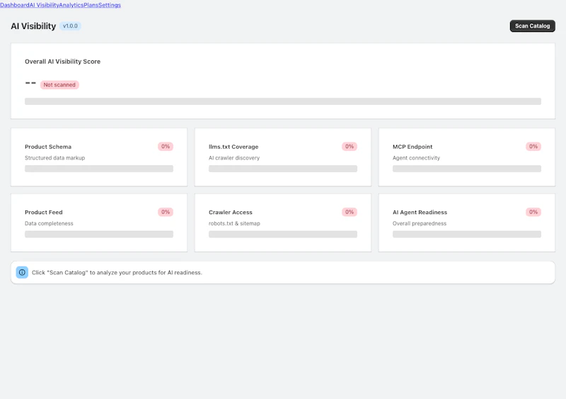Click the banner text about Scan Catalog

[x=117, y=272]
